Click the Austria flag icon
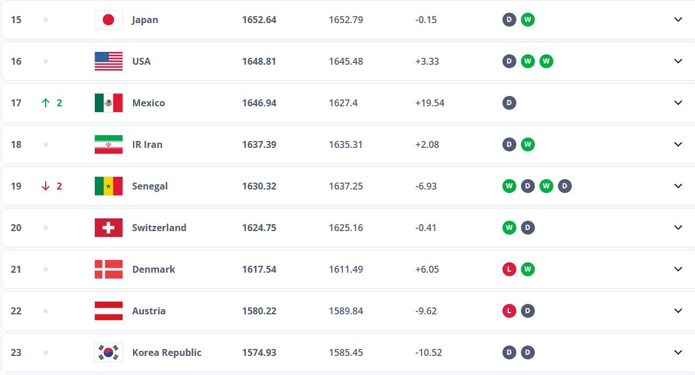This screenshot has width=695, height=375. pos(108,311)
